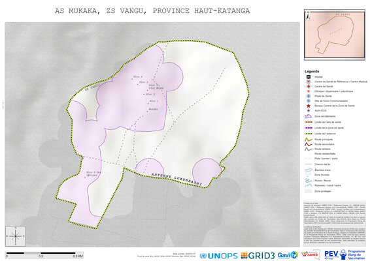
Task: Click the orange Limite de l'aire de santé swatch
Action: 308,122
